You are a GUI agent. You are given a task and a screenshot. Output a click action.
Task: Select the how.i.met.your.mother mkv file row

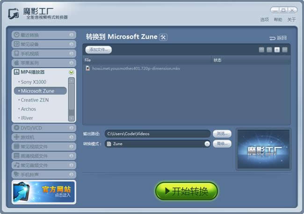click(187, 69)
